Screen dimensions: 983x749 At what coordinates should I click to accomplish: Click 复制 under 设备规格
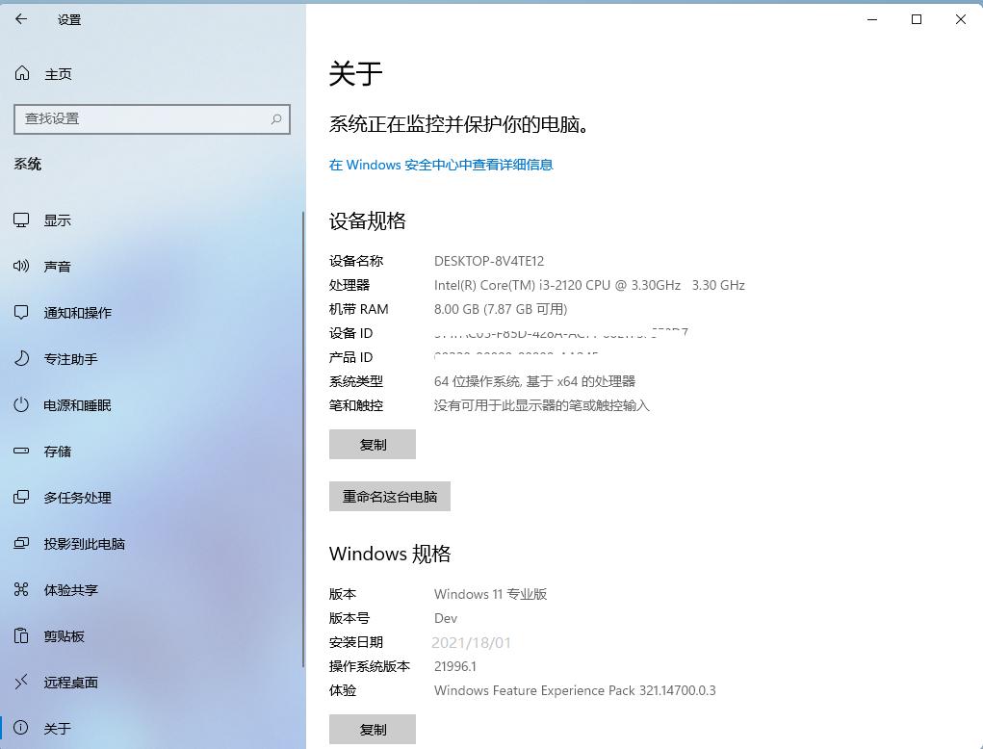[373, 445]
